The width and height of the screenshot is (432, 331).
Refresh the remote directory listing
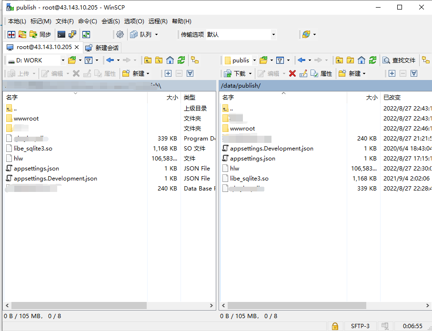373,60
